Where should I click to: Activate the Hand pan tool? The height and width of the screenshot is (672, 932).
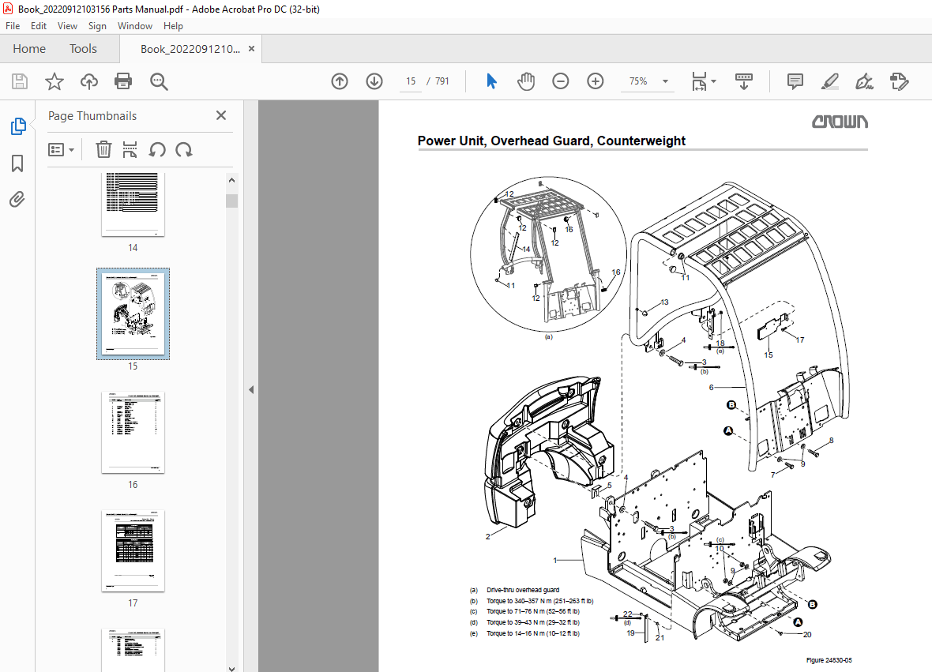click(x=526, y=81)
